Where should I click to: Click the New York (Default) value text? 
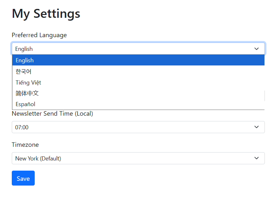pos(38,159)
